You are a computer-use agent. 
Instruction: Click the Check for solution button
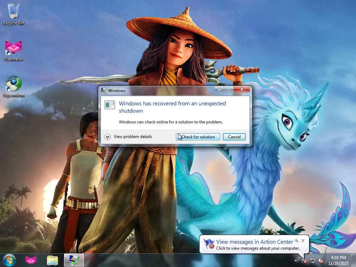coord(198,137)
